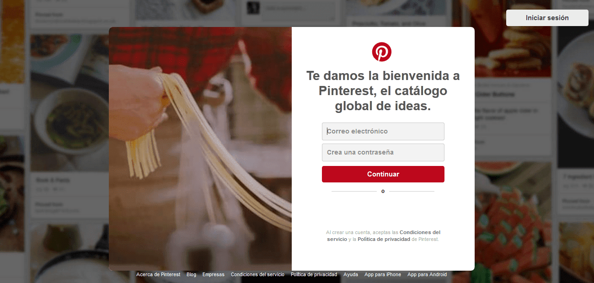This screenshot has width=594, height=283.
Task: Open the App para Android link
Action: click(x=427, y=274)
